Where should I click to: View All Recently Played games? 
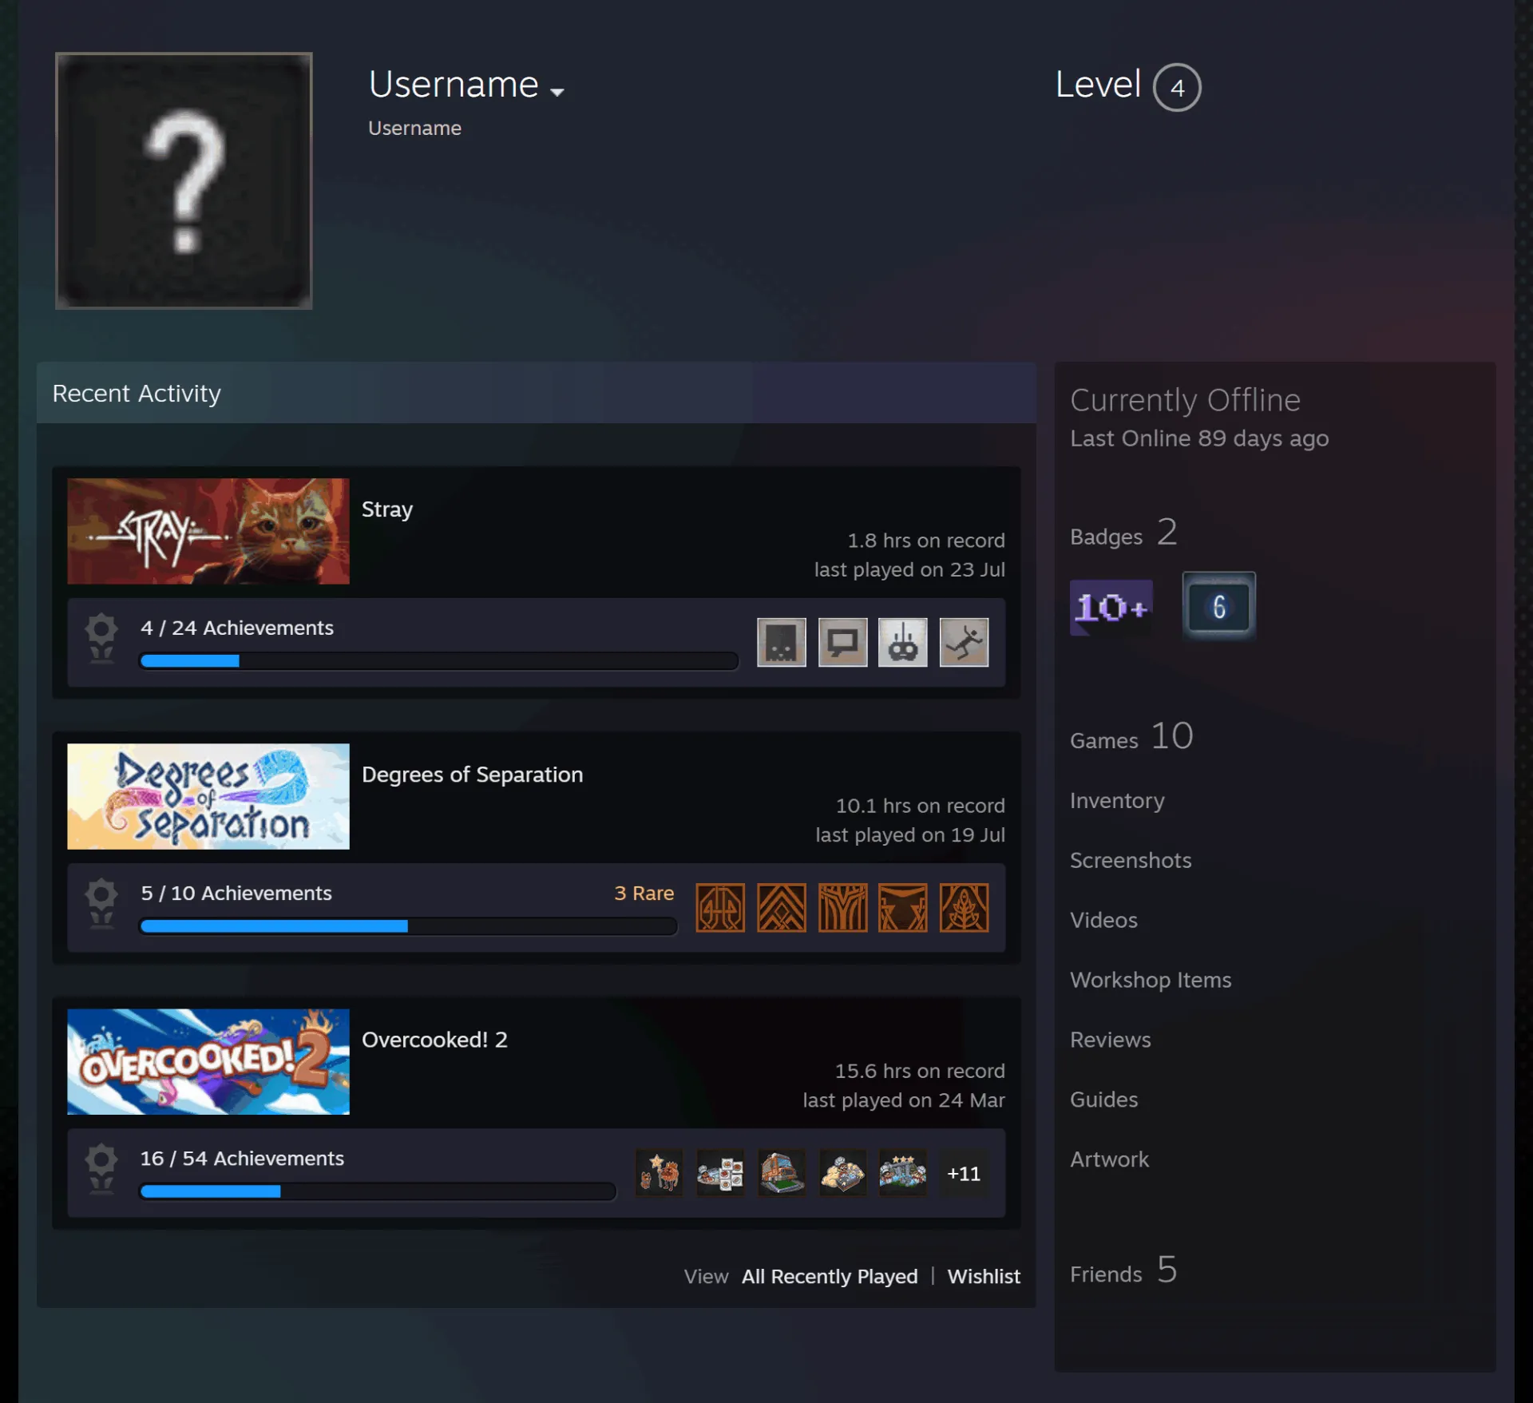tap(830, 1276)
